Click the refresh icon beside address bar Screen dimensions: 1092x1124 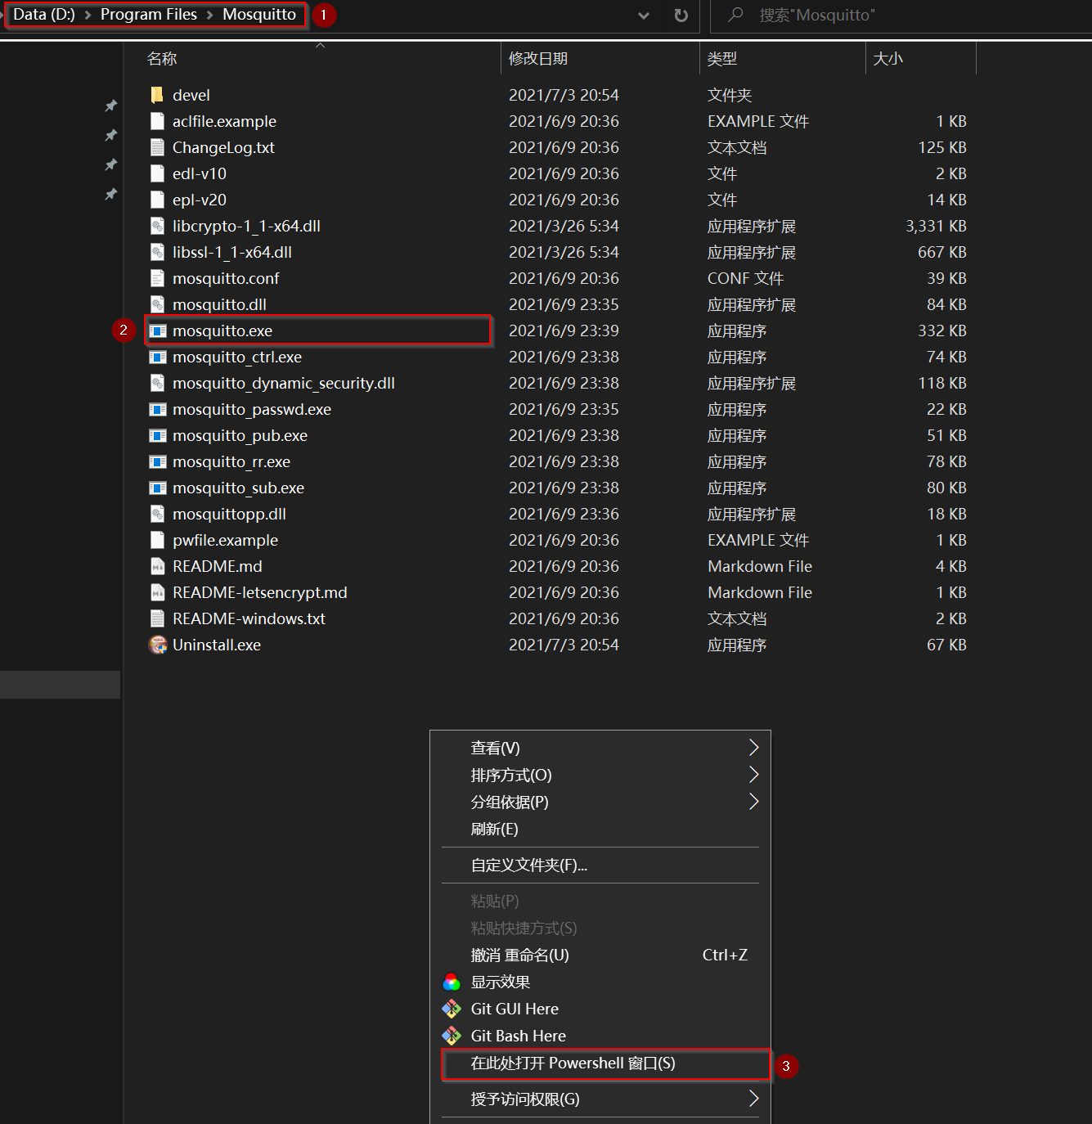click(x=681, y=16)
